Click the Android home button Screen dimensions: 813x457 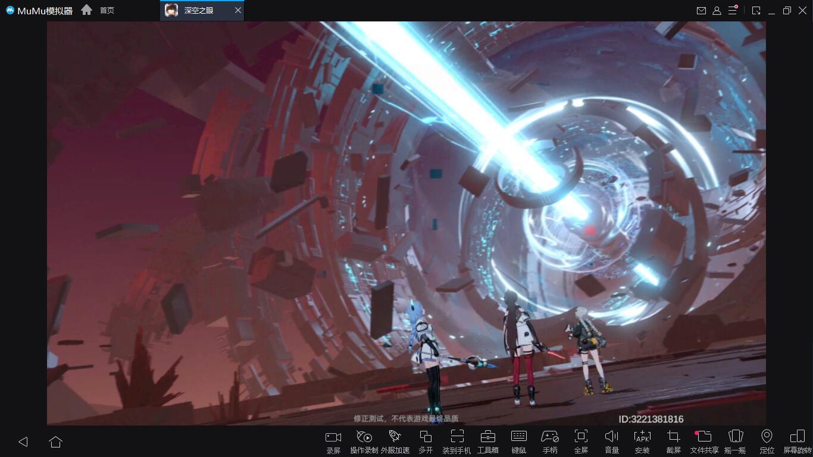pyautogui.click(x=55, y=442)
